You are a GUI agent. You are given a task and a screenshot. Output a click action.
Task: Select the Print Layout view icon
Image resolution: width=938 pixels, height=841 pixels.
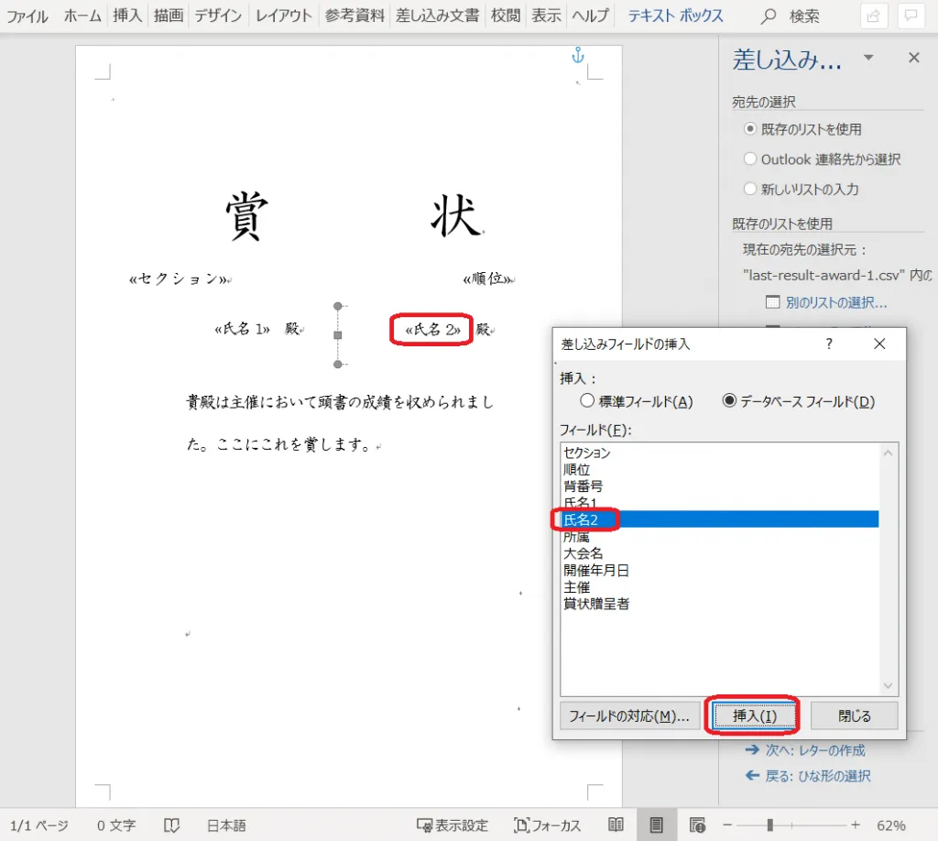coord(656,825)
